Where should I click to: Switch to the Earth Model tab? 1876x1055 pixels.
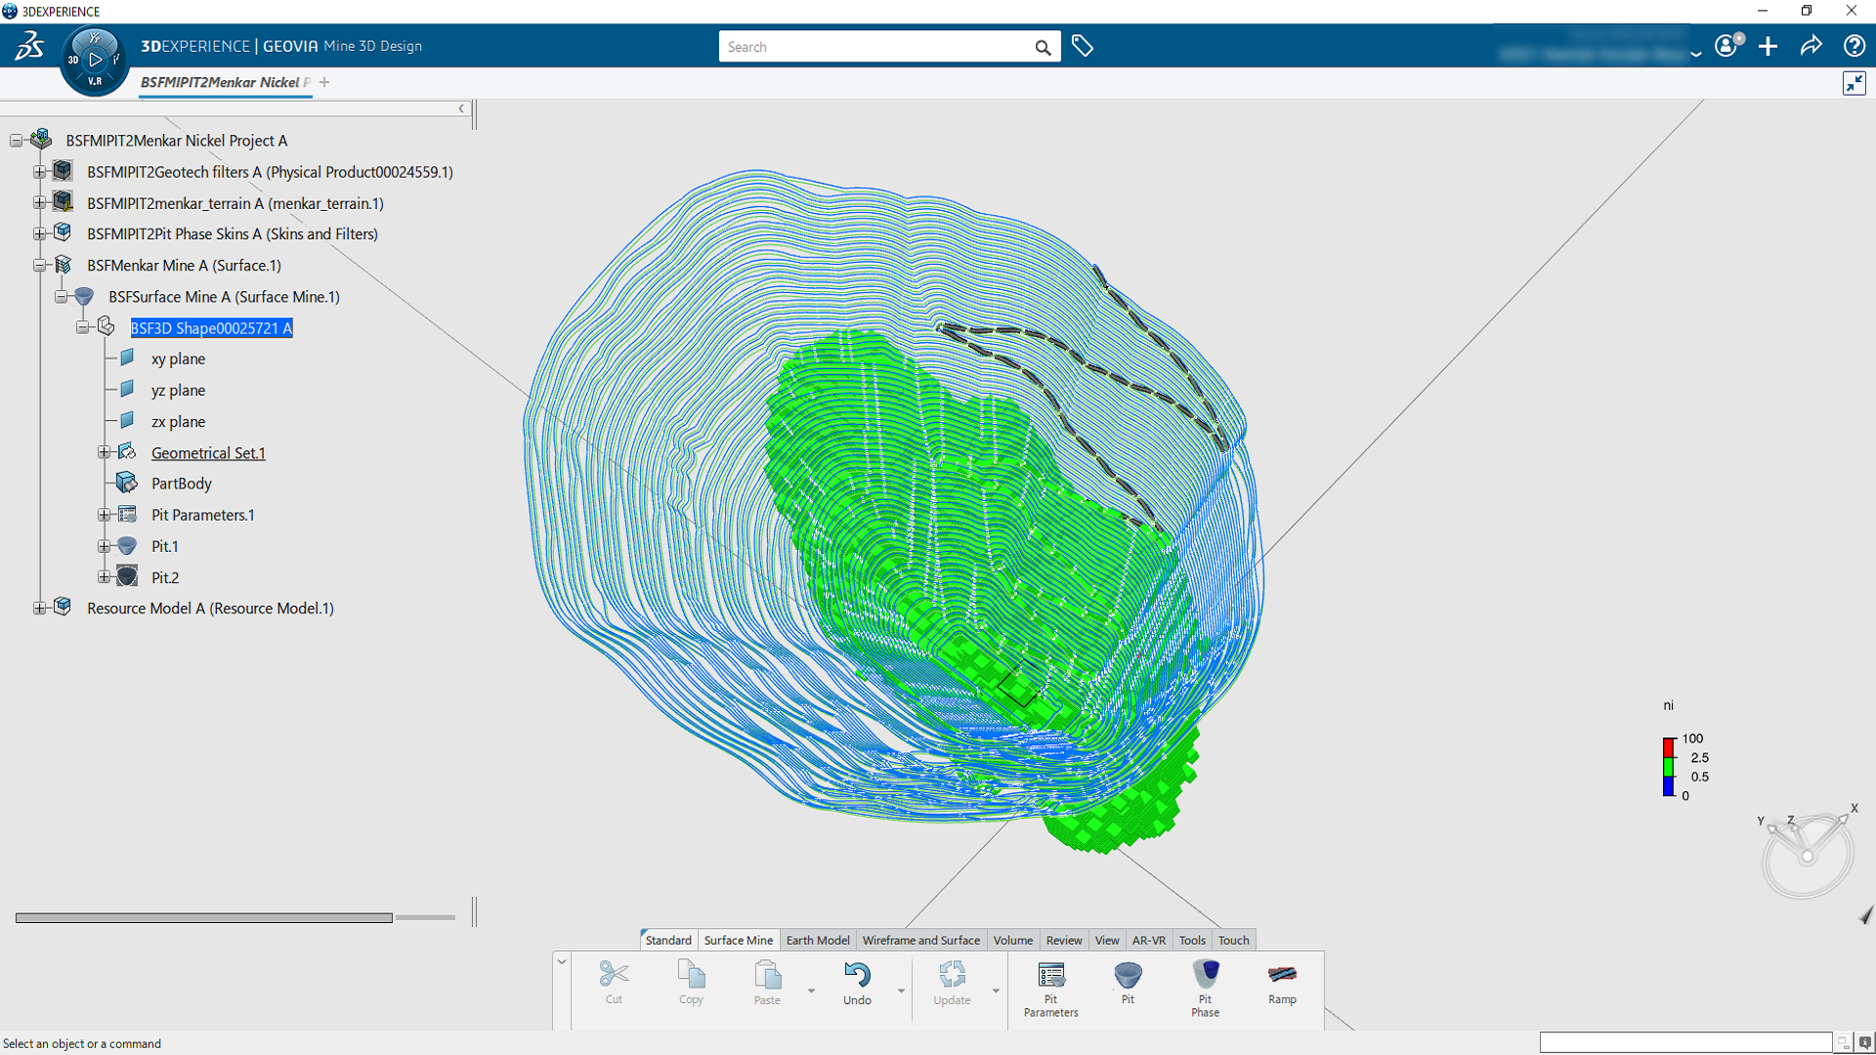click(817, 940)
